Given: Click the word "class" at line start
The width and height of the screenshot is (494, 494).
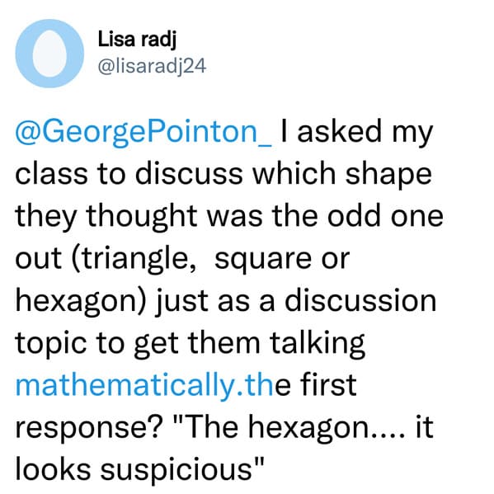Looking at the screenshot, I should pyautogui.click(x=51, y=174).
